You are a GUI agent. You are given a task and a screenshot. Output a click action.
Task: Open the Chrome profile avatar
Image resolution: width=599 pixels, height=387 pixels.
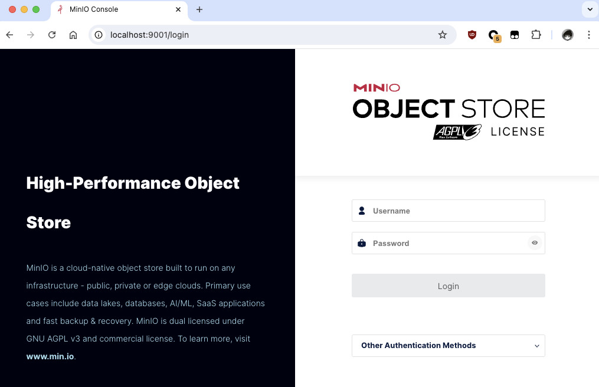(567, 35)
